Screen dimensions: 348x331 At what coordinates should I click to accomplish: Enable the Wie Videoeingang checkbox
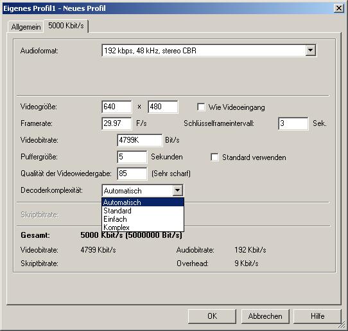tap(201, 107)
